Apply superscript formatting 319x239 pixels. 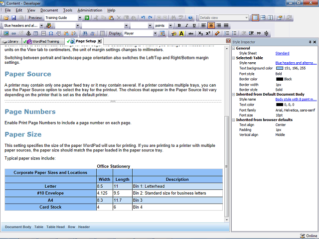coord(208,33)
